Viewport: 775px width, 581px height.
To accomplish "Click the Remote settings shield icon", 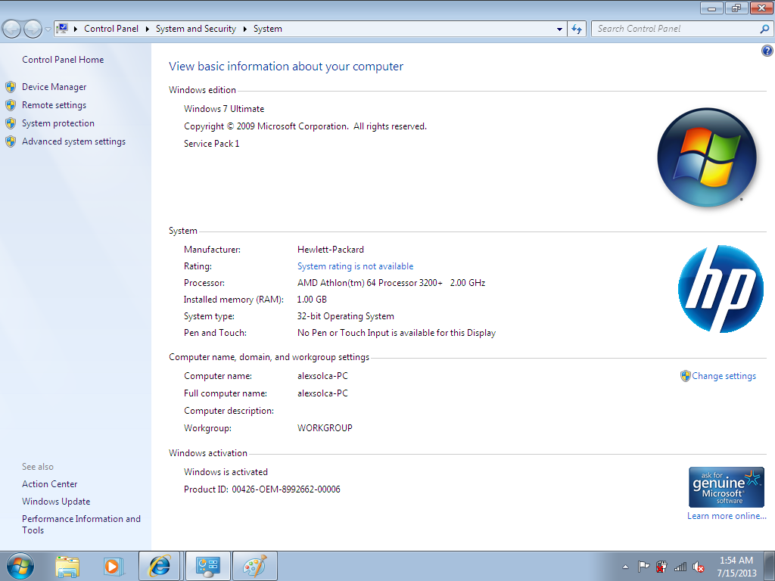I will pyautogui.click(x=11, y=106).
